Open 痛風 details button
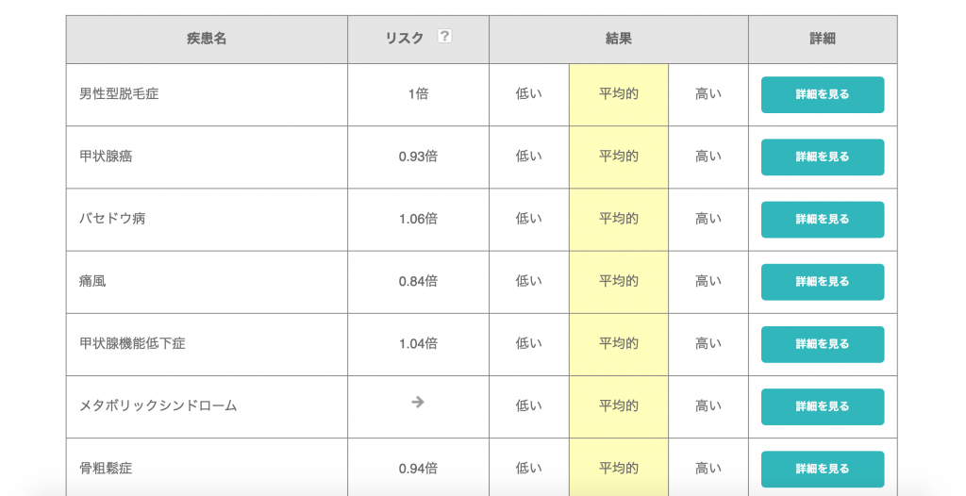Screen dimensions: 966x496 [822, 281]
